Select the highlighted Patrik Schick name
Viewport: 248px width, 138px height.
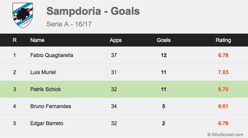point(46,89)
